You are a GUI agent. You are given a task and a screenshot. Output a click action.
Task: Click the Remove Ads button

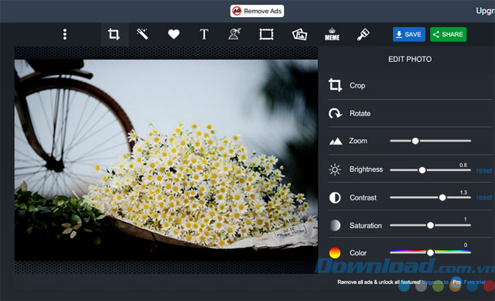click(257, 11)
